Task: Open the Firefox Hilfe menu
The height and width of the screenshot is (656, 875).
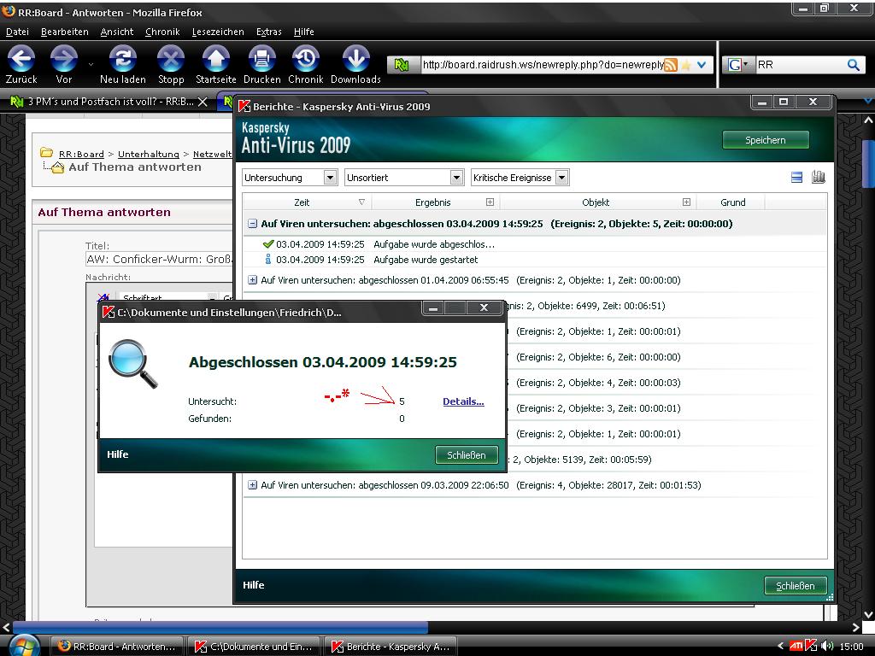Action: [x=304, y=32]
